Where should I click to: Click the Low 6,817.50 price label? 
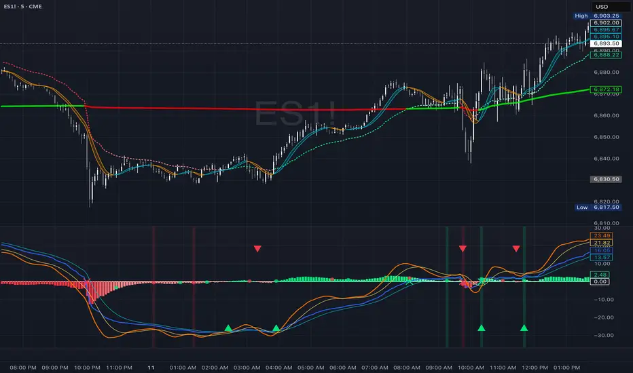[x=598, y=208]
